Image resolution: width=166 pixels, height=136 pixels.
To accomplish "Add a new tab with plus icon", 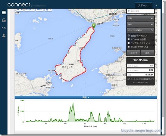I will click(156, 6).
